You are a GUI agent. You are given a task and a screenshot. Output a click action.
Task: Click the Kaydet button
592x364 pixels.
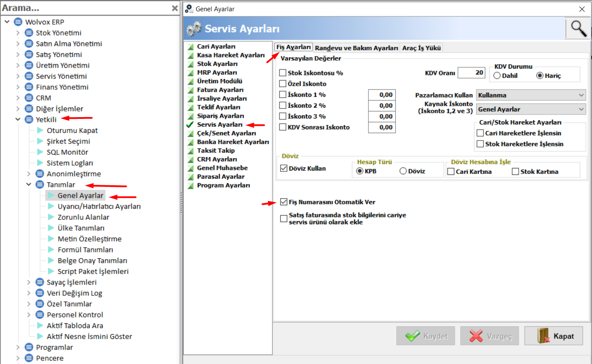[425, 336]
